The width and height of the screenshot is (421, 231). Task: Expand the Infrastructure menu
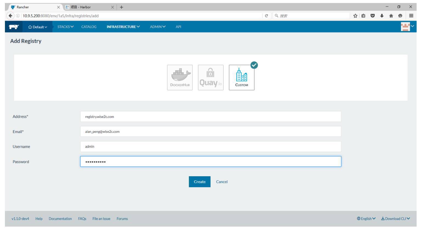point(123,27)
